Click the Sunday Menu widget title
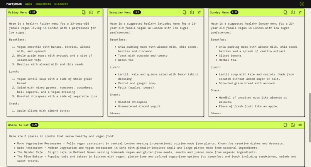 (220, 12)
